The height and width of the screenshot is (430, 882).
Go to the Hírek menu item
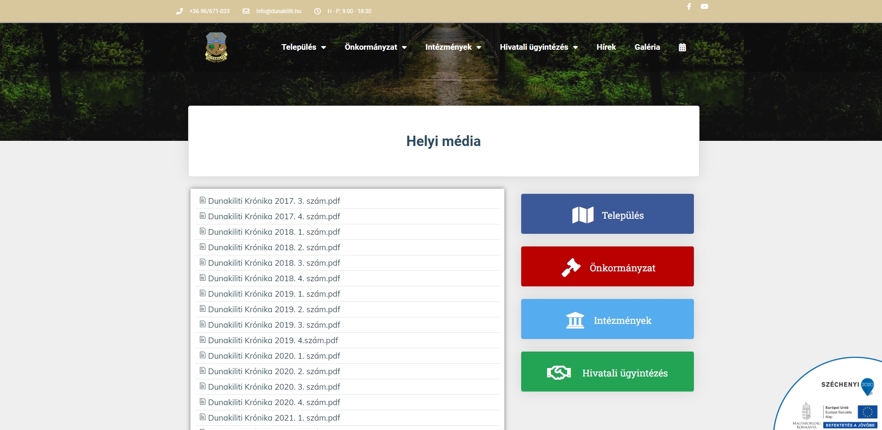606,47
